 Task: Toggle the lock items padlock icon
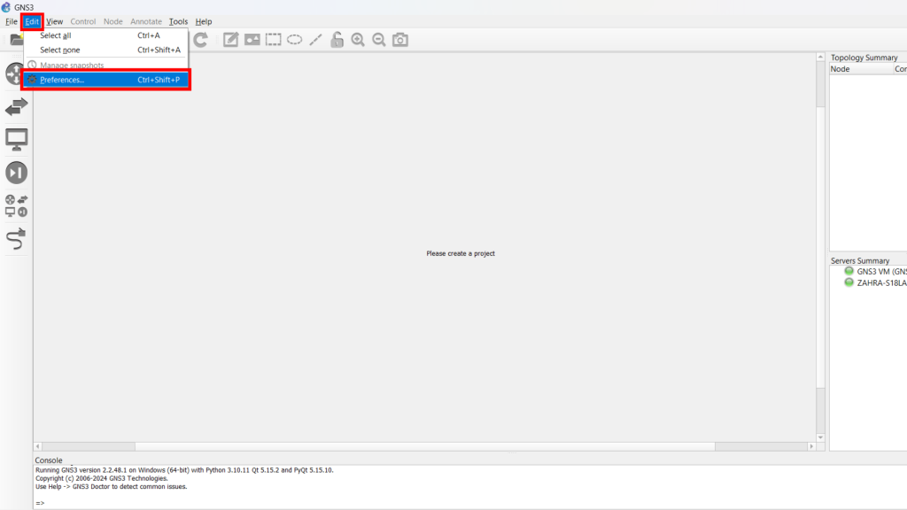click(x=337, y=40)
